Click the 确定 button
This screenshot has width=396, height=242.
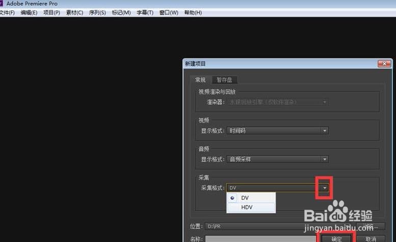336,239
